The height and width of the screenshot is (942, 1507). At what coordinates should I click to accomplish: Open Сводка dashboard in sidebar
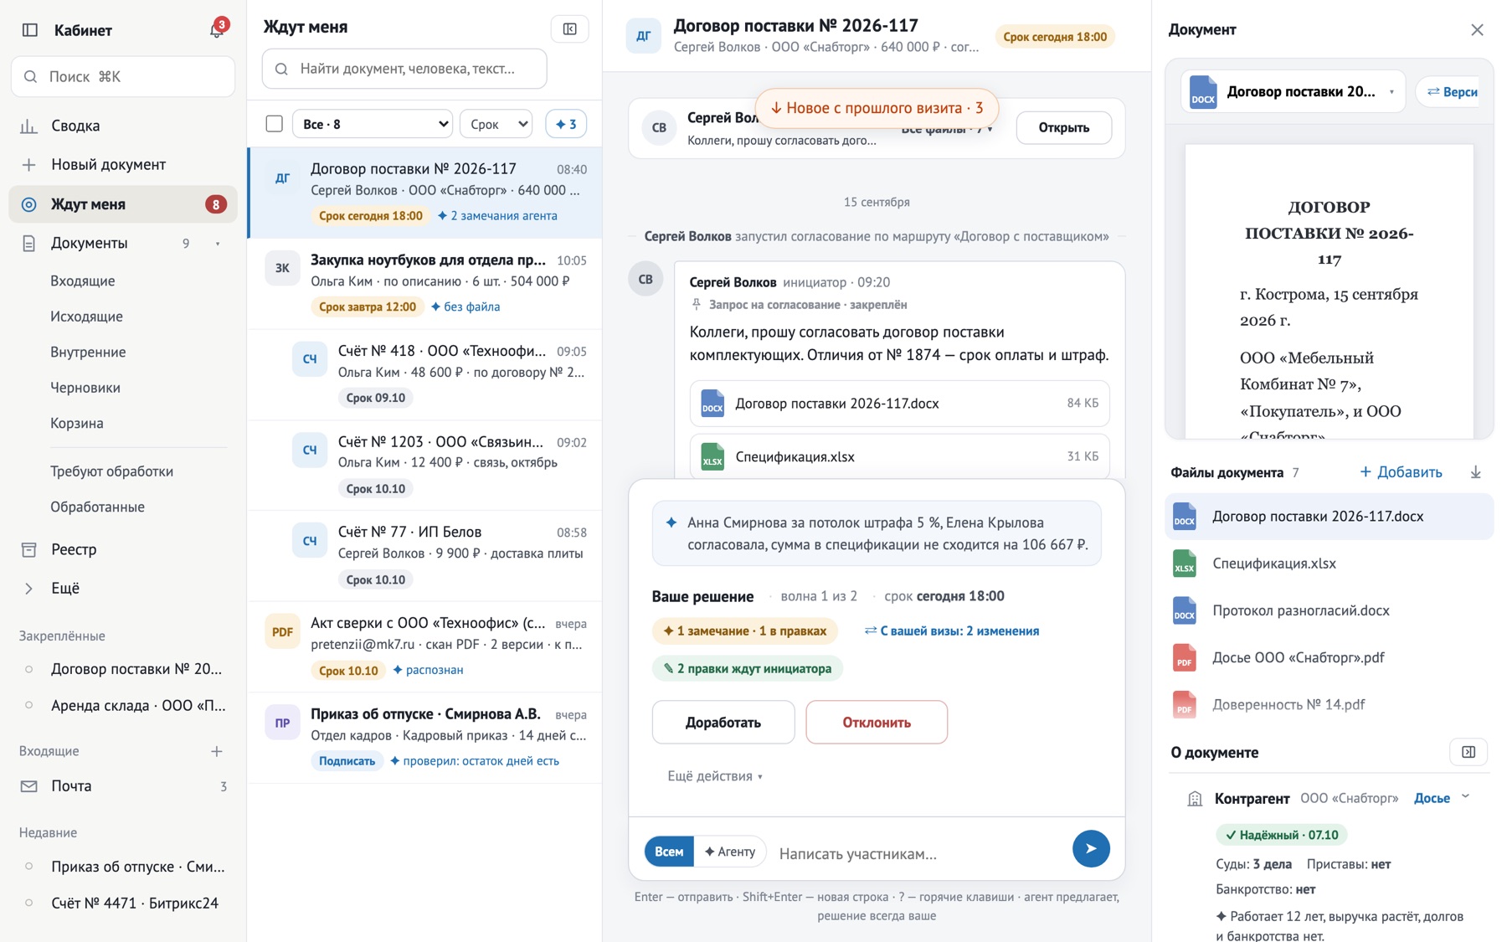pos(123,126)
